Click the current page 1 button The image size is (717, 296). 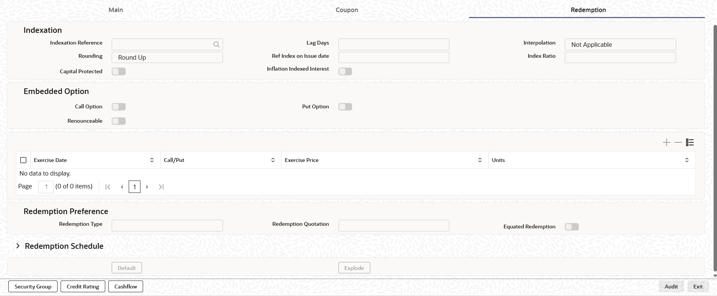134,187
